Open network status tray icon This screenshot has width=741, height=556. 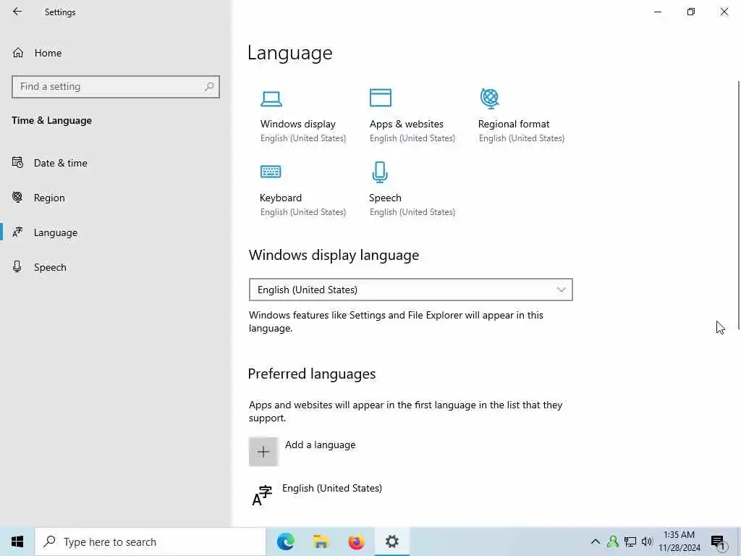[x=630, y=542]
